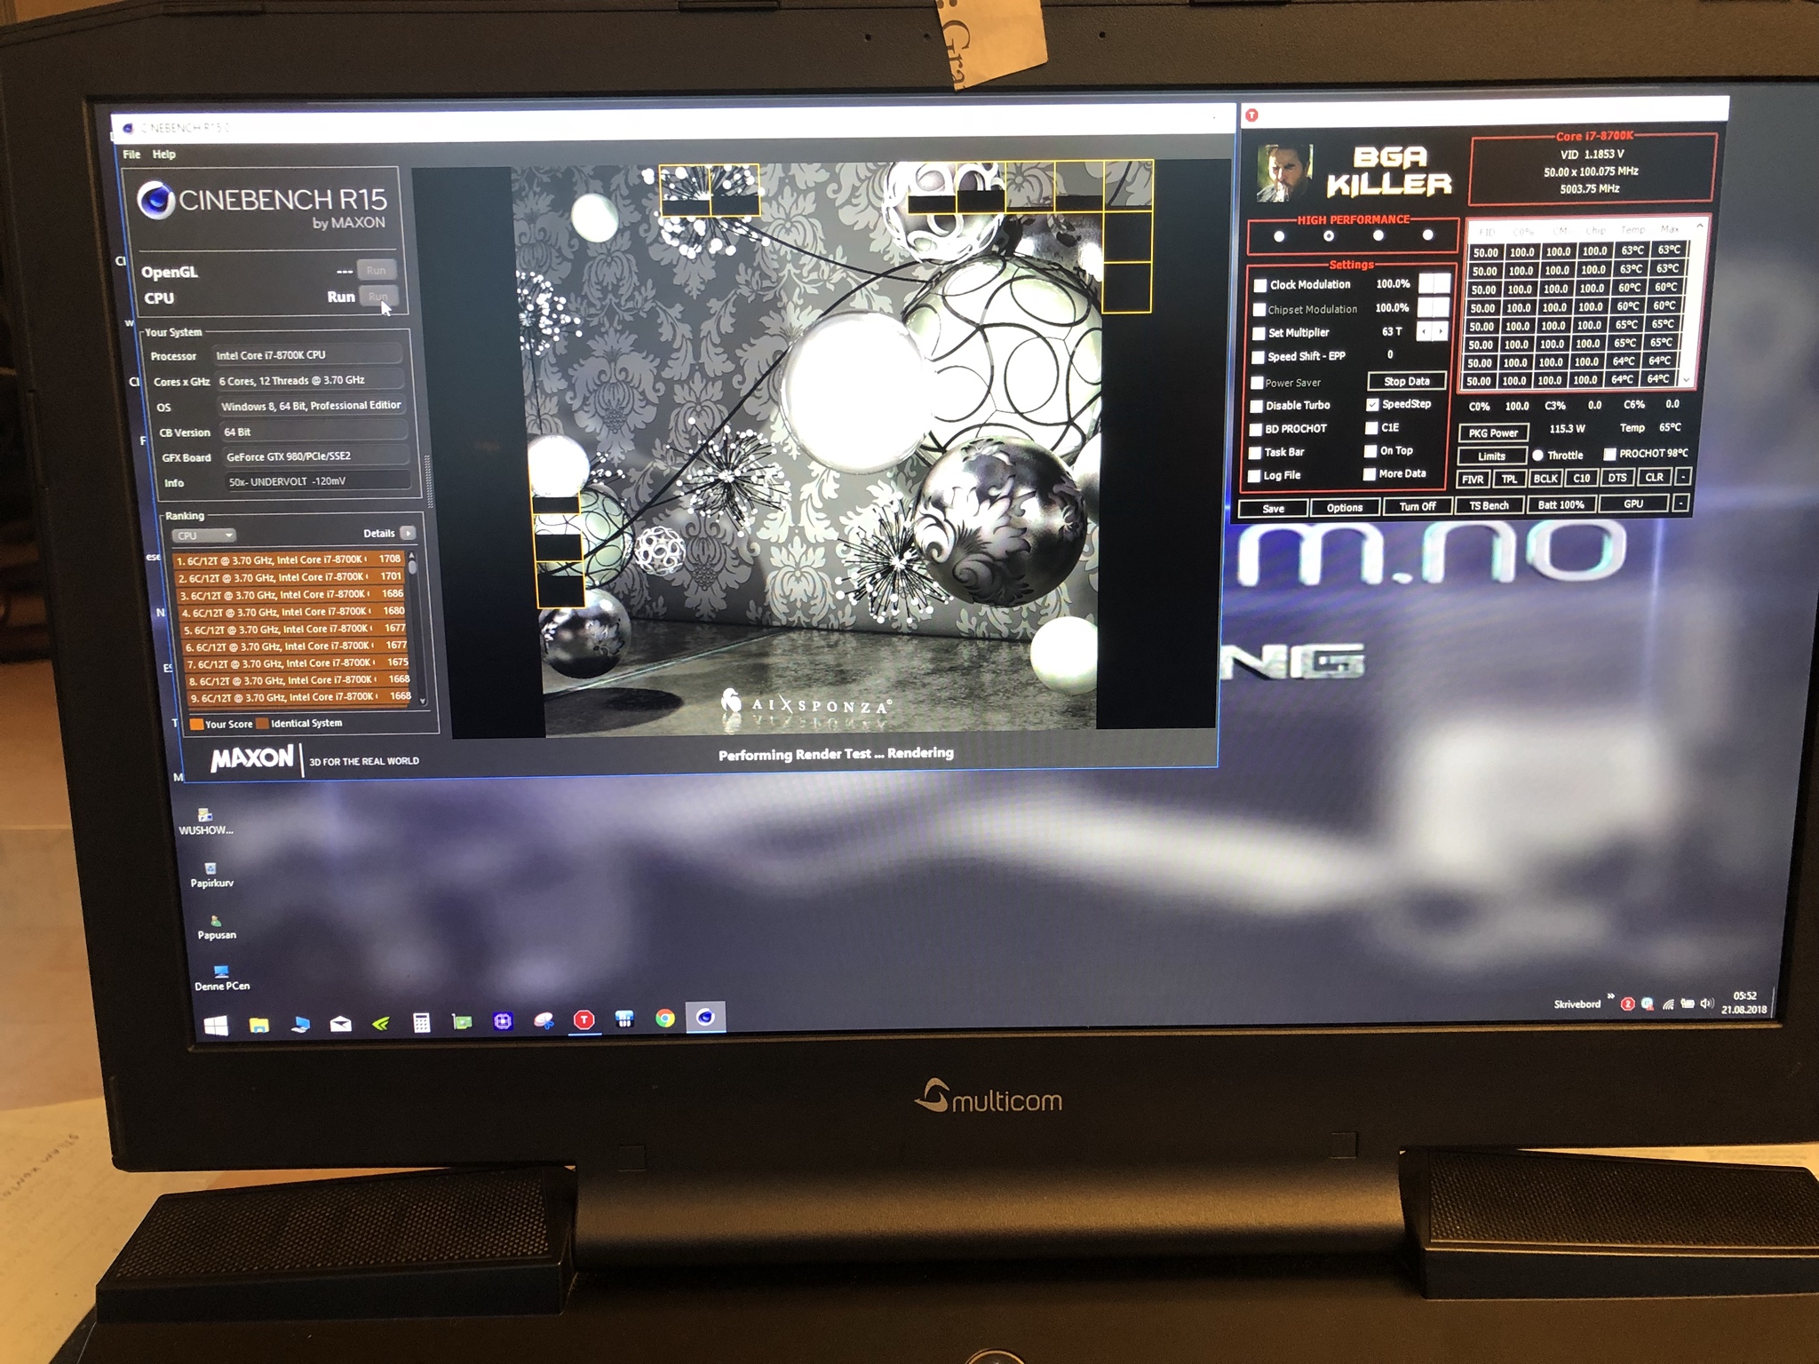This screenshot has width=1819, height=1364.
Task: Open the Mail app taskbar icon
Action: 341,1024
